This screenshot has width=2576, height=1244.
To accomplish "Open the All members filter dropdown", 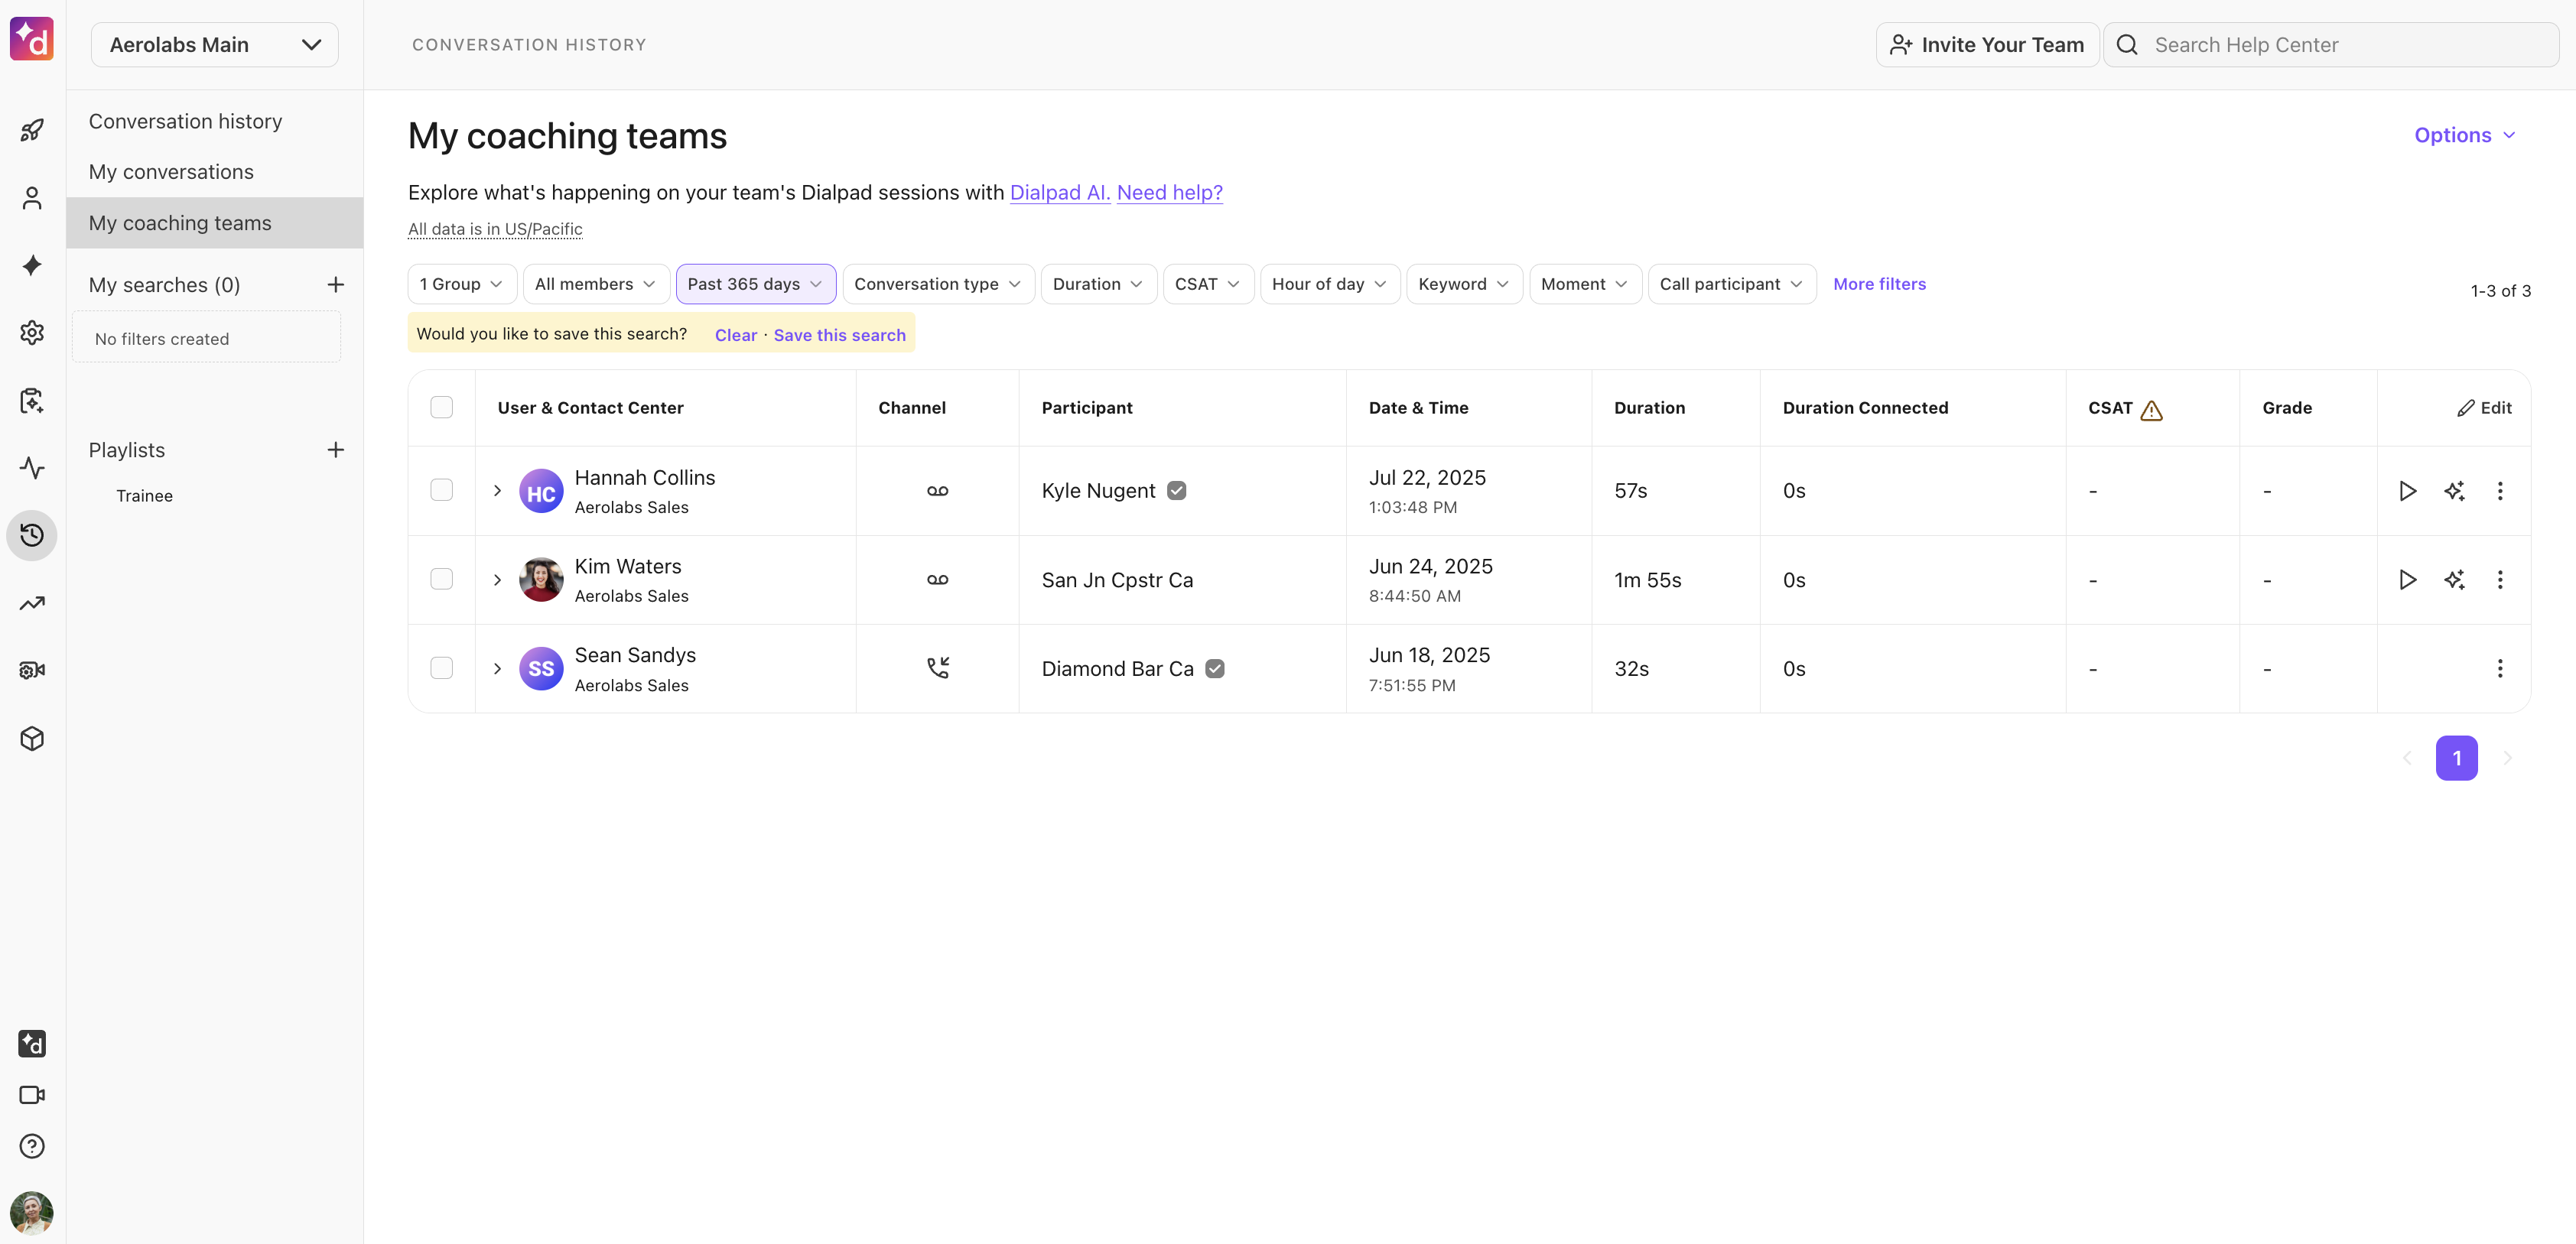I will point(596,284).
